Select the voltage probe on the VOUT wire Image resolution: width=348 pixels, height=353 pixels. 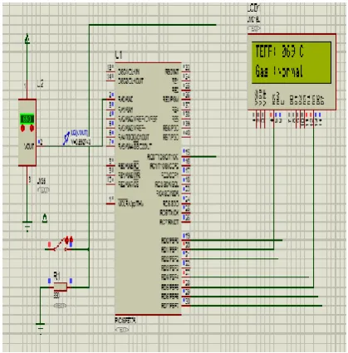[66, 139]
